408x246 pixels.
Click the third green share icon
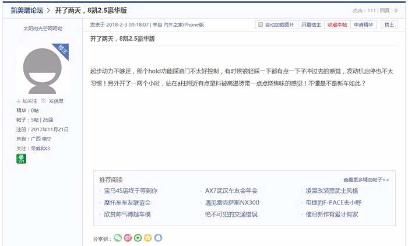138,238
